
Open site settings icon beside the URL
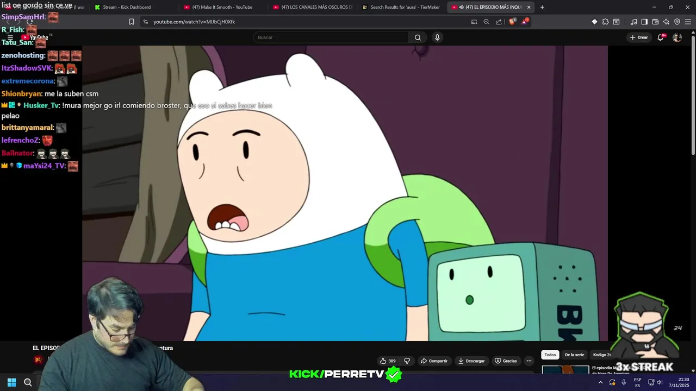[145, 22]
